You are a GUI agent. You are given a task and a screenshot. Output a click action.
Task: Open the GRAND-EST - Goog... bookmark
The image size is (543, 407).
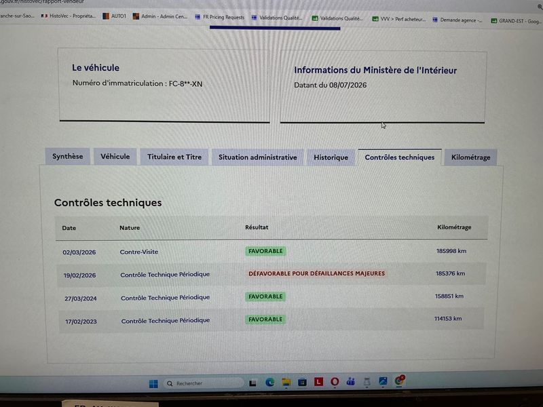click(x=516, y=21)
